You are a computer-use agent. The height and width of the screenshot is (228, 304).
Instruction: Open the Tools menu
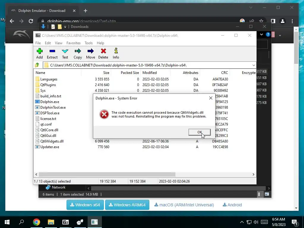click(x=88, y=43)
